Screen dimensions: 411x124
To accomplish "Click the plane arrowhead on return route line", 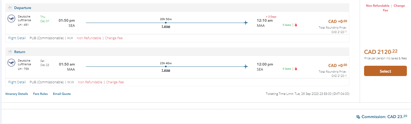I will 246,67.
